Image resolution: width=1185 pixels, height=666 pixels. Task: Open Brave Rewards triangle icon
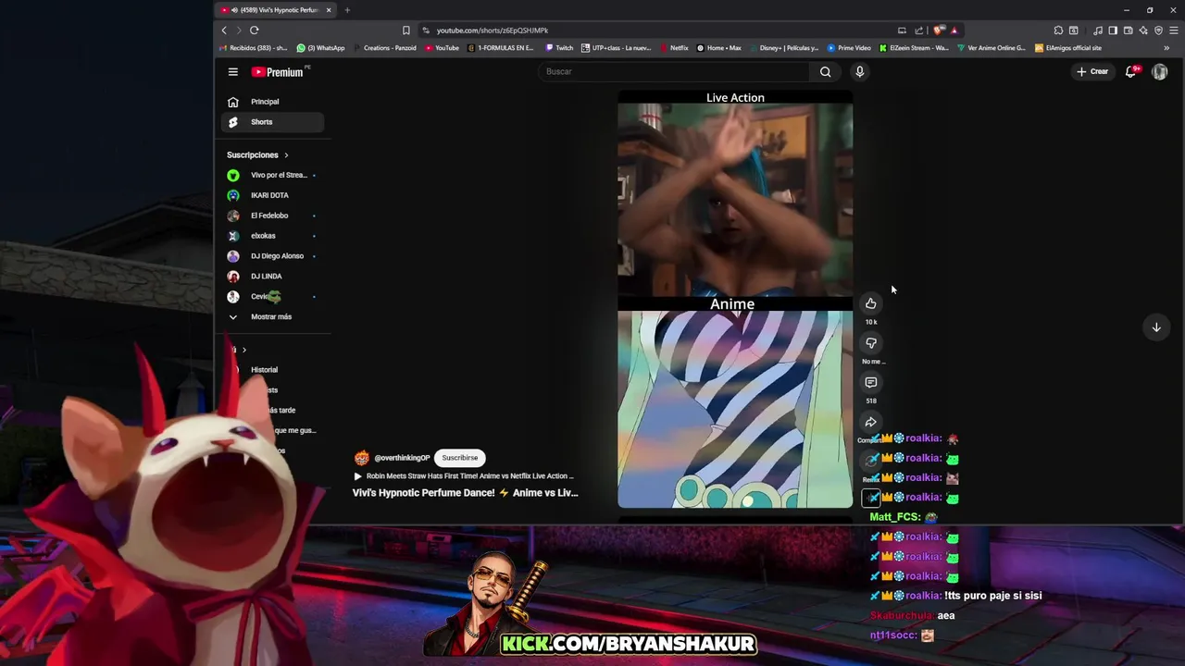tap(954, 30)
